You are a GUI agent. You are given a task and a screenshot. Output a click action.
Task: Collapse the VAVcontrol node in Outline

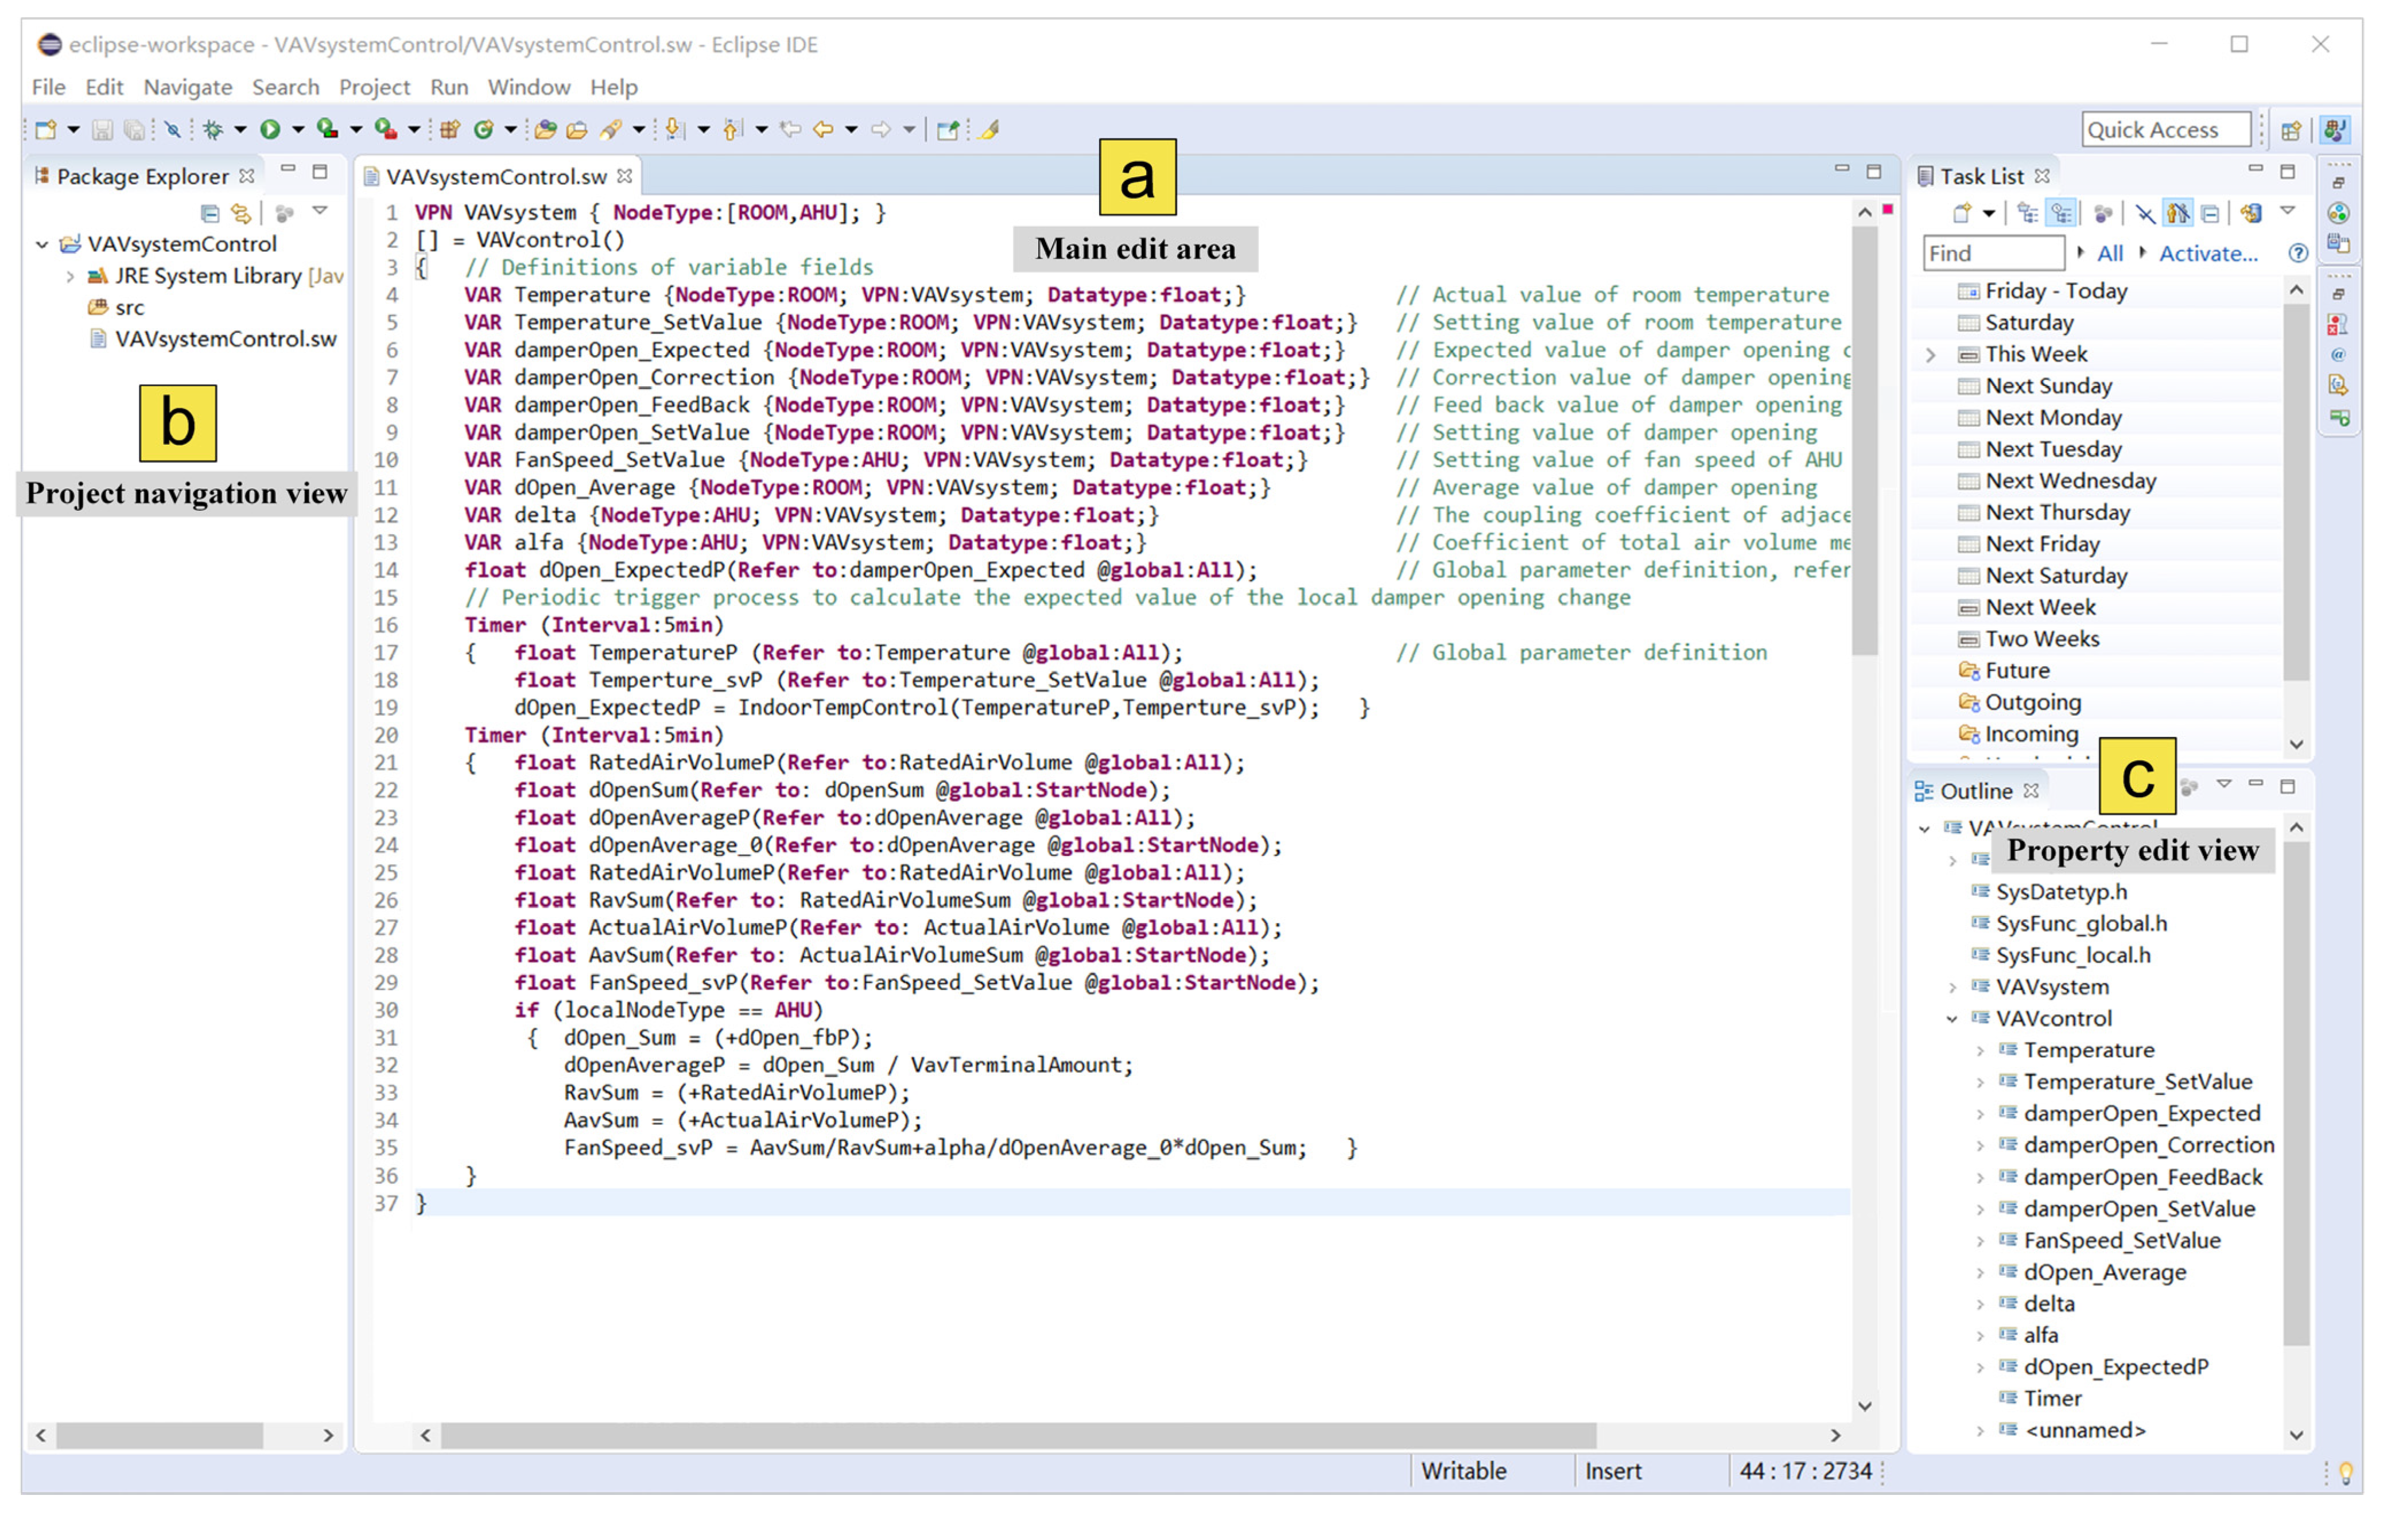click(x=1951, y=1019)
